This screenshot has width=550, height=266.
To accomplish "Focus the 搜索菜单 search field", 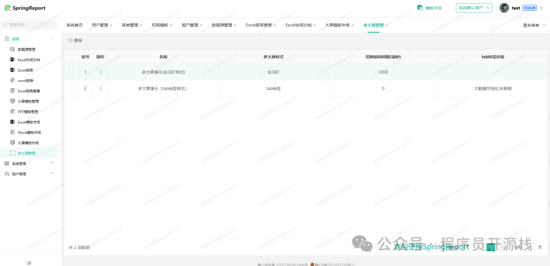I will (x=29, y=25).
